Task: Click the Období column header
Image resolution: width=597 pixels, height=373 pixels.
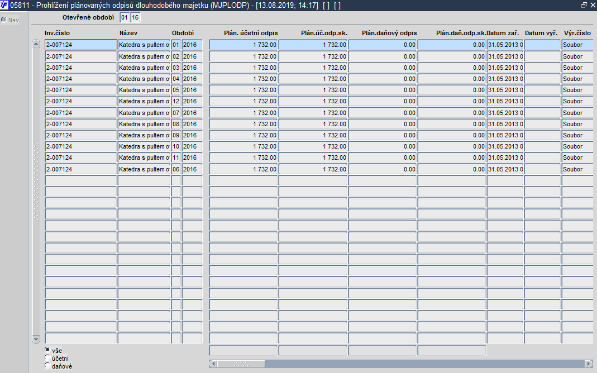Action: pyautogui.click(x=183, y=33)
